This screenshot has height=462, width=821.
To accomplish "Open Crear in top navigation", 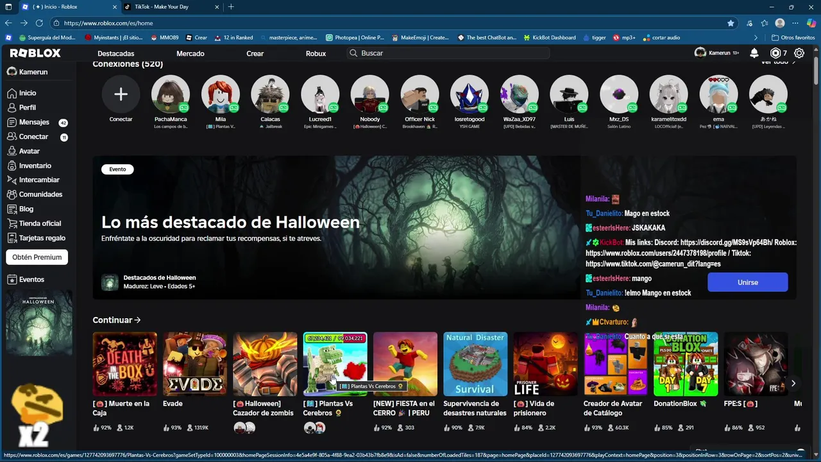I will point(255,53).
